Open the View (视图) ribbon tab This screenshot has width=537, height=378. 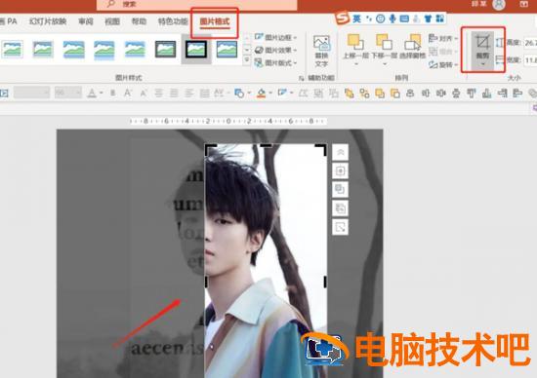[x=112, y=21]
